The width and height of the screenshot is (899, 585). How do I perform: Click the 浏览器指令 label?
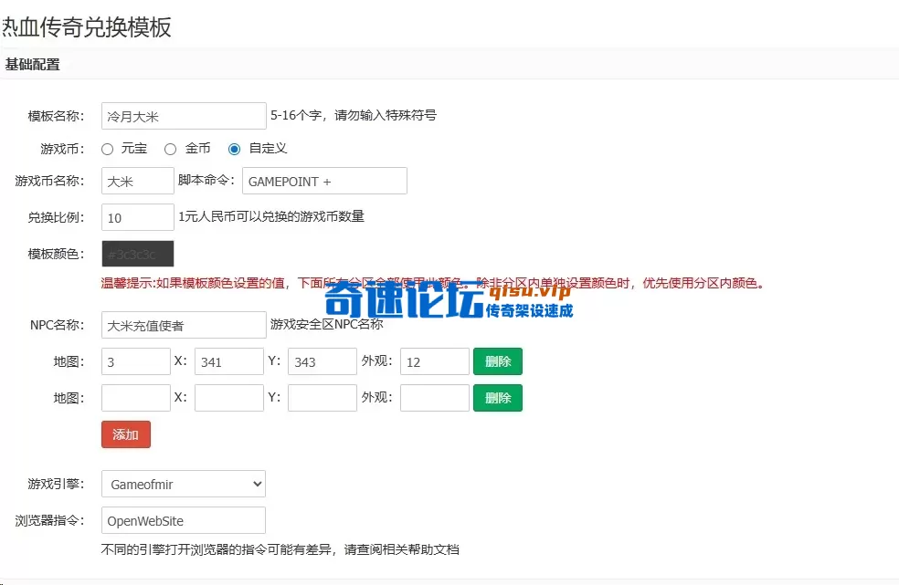tap(50, 521)
